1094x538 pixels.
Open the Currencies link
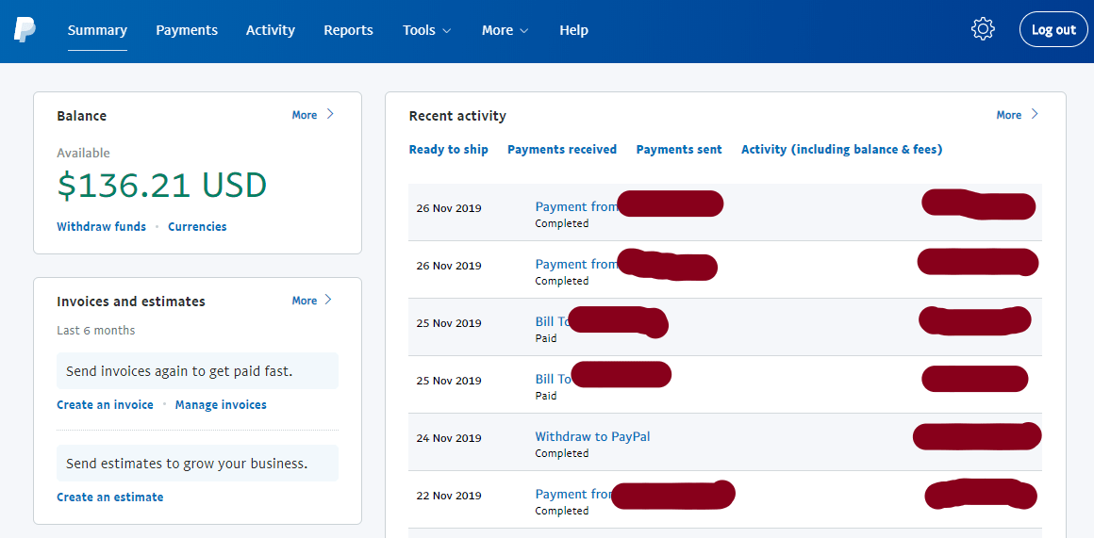pyautogui.click(x=197, y=226)
